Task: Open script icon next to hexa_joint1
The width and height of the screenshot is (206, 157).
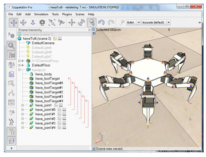Action: 56,105
